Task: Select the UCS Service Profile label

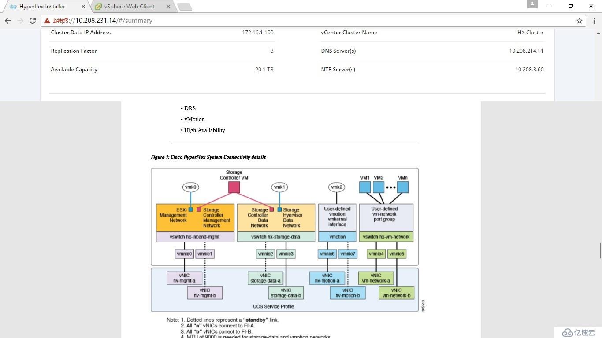Action: point(273,306)
